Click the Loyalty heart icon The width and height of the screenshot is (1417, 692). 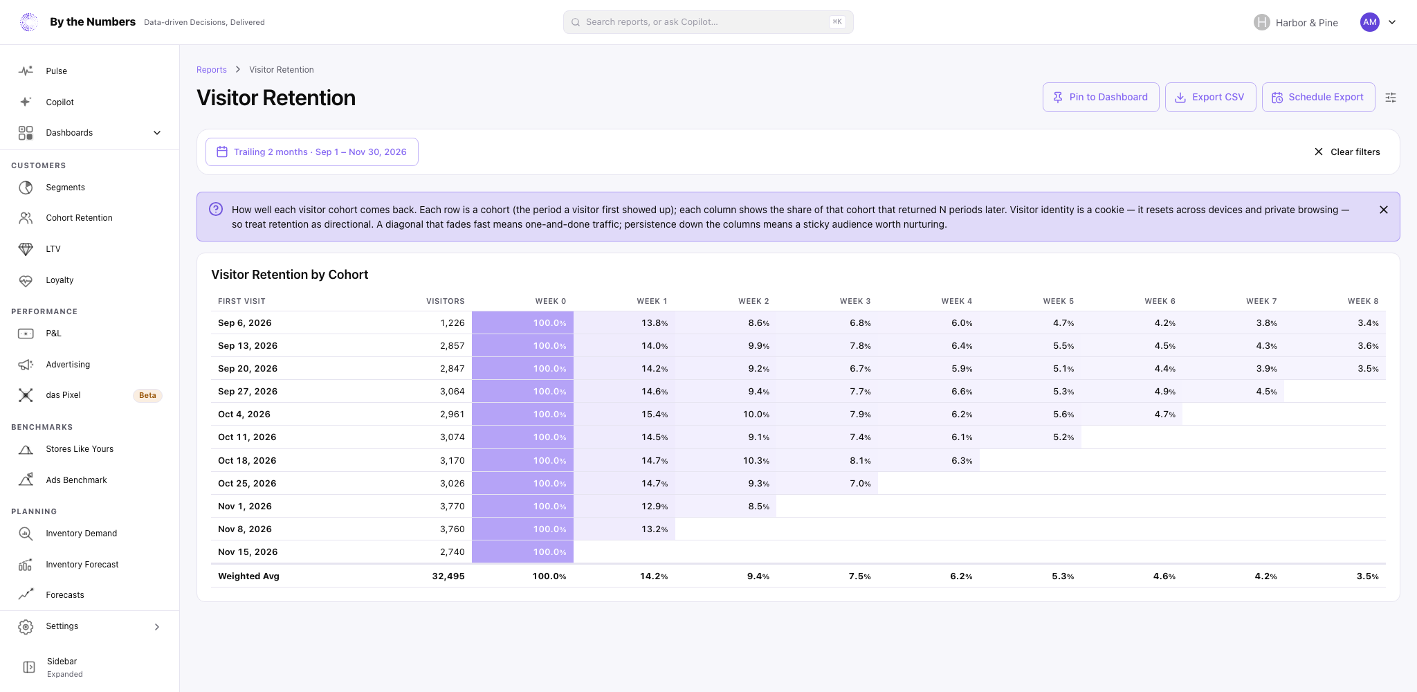[26, 280]
